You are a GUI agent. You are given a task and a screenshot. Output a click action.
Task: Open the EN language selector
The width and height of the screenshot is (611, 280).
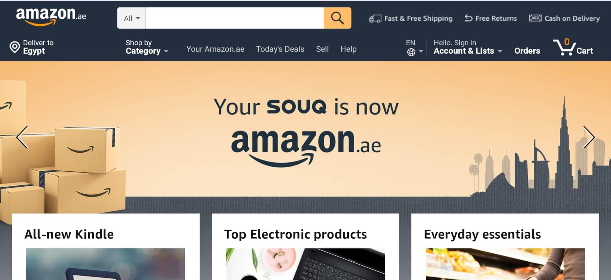coord(414,47)
